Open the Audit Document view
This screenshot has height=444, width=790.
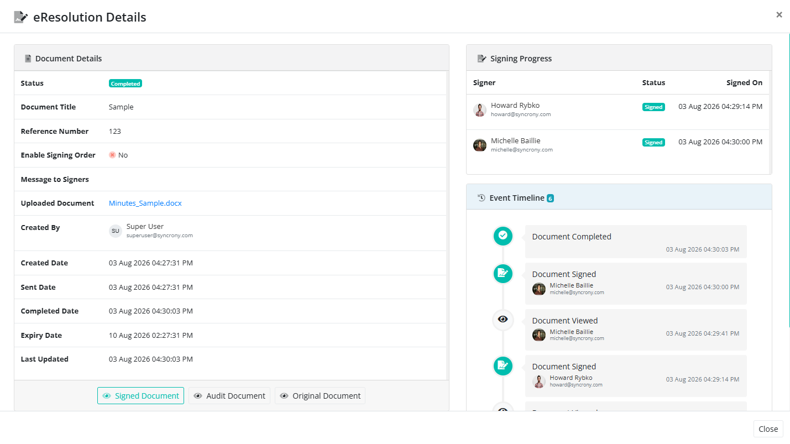pos(229,396)
